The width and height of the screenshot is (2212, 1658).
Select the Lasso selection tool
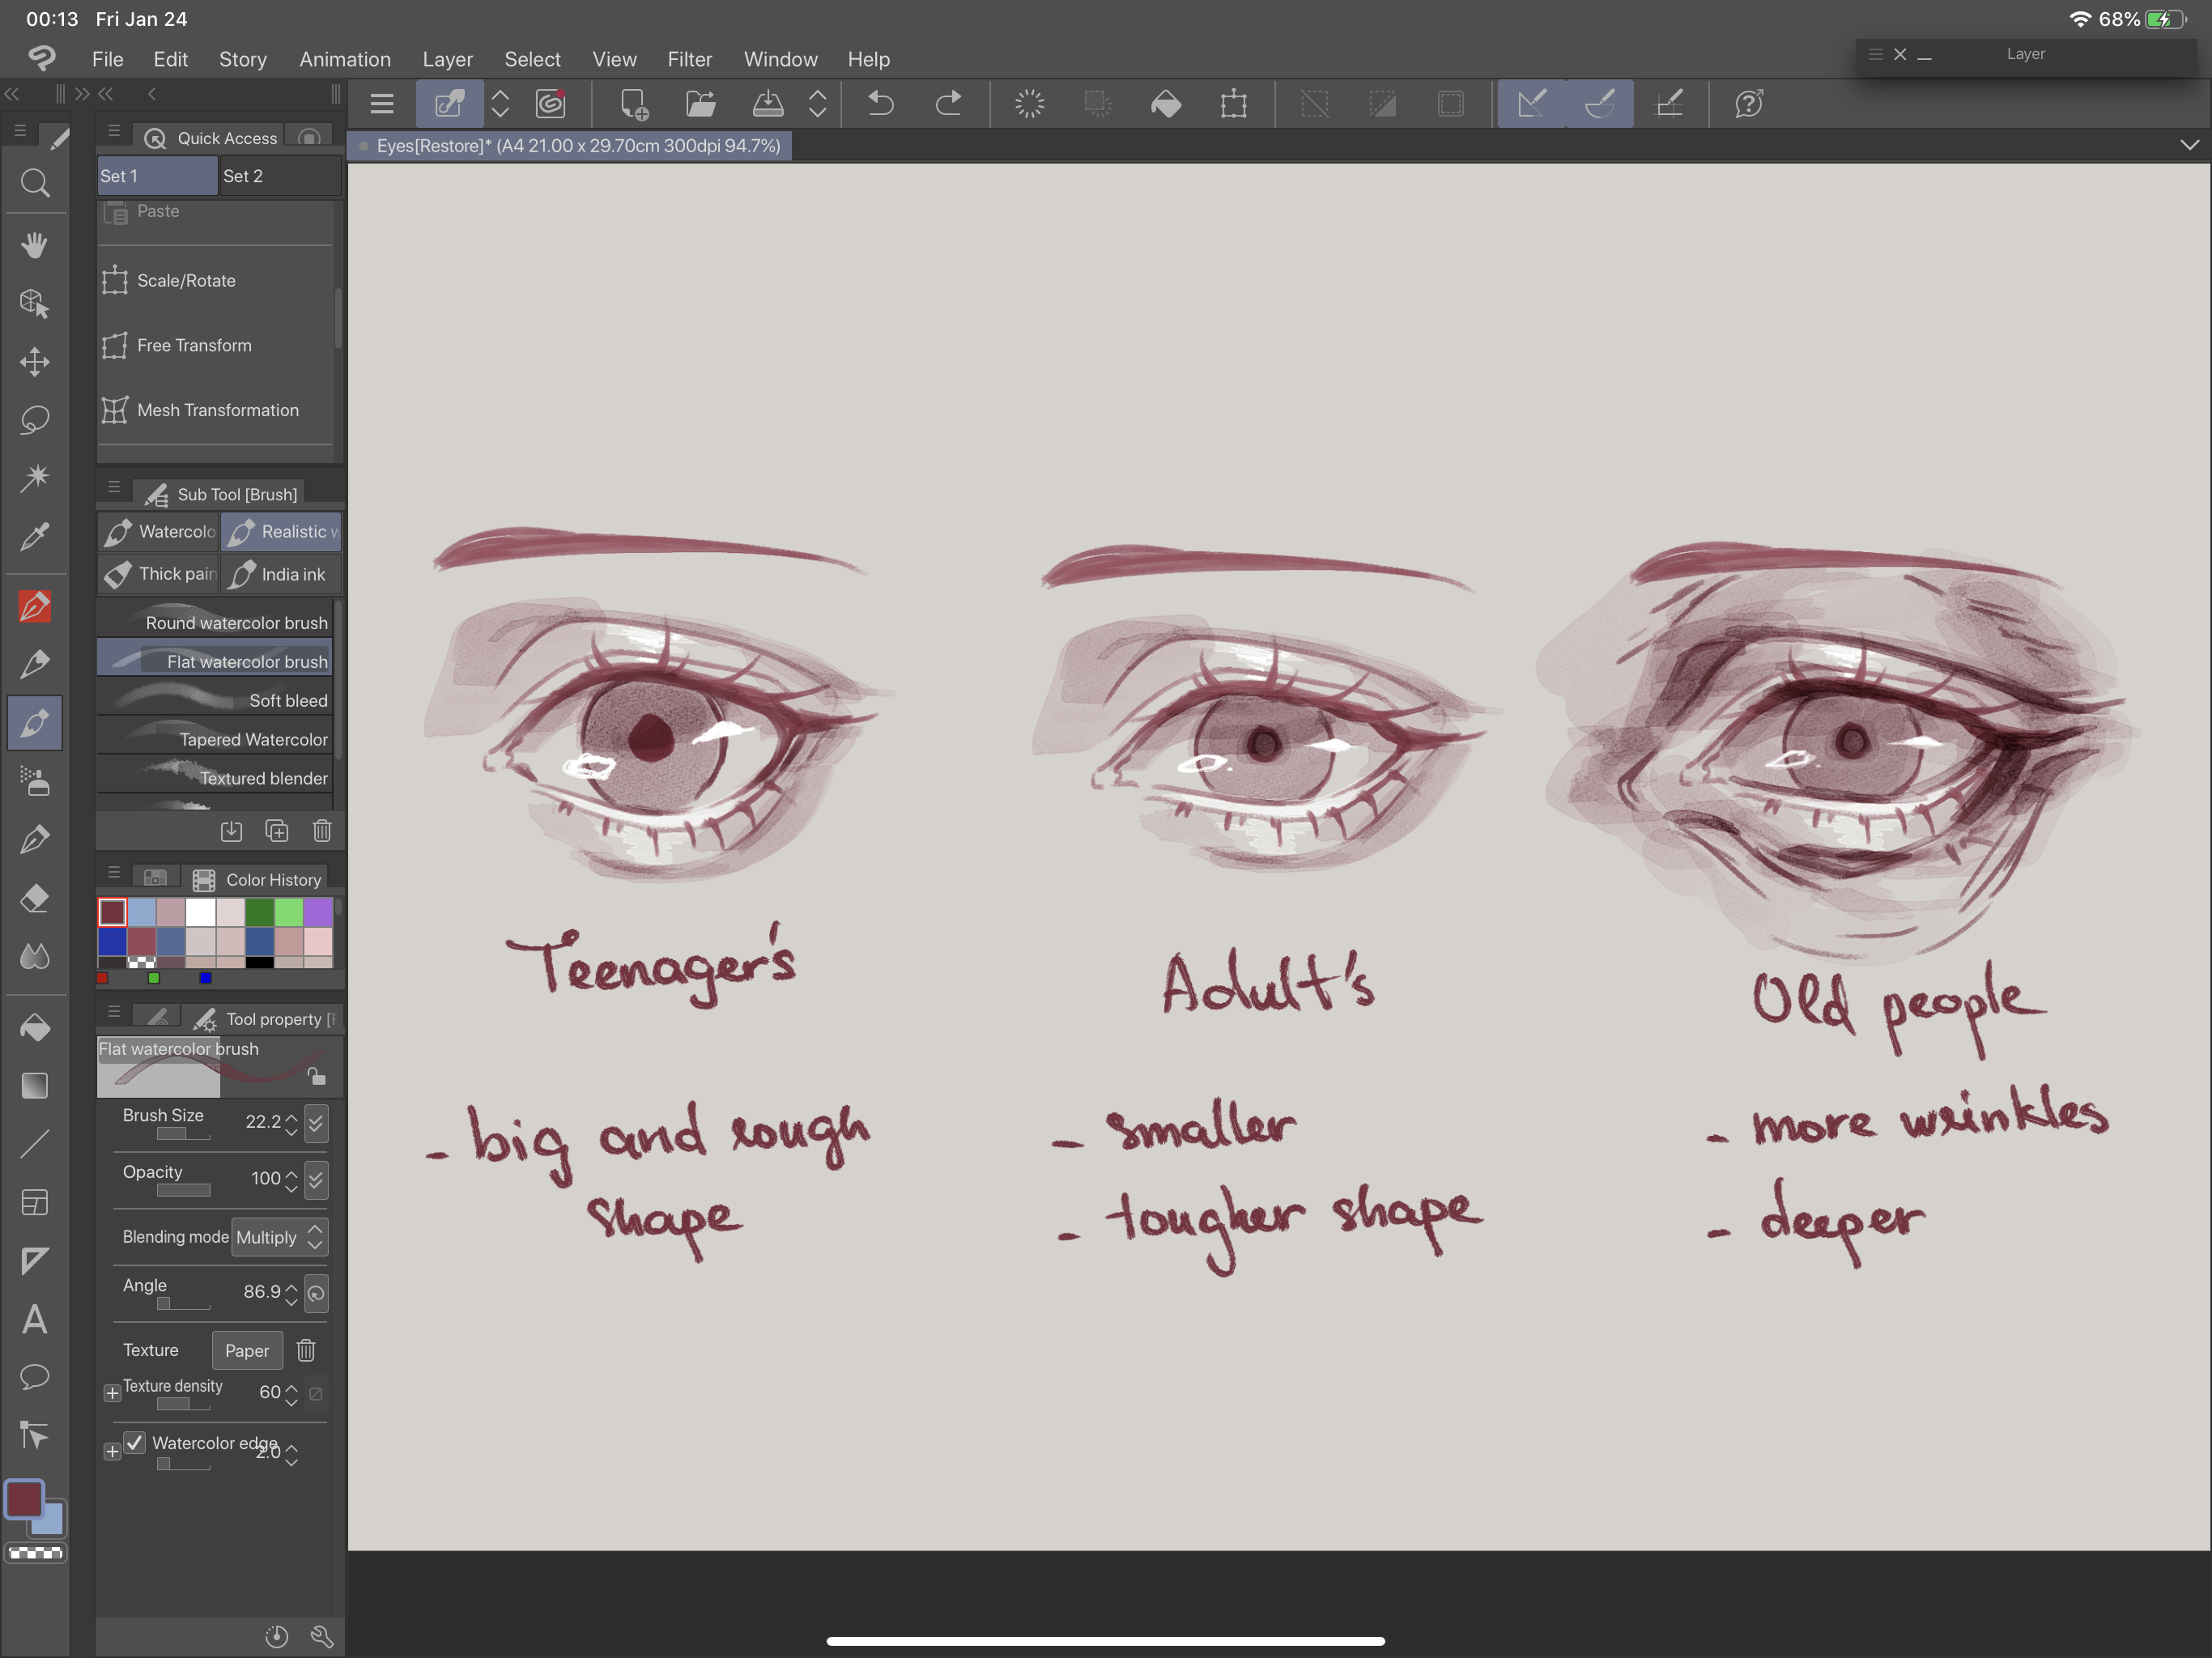point(35,420)
